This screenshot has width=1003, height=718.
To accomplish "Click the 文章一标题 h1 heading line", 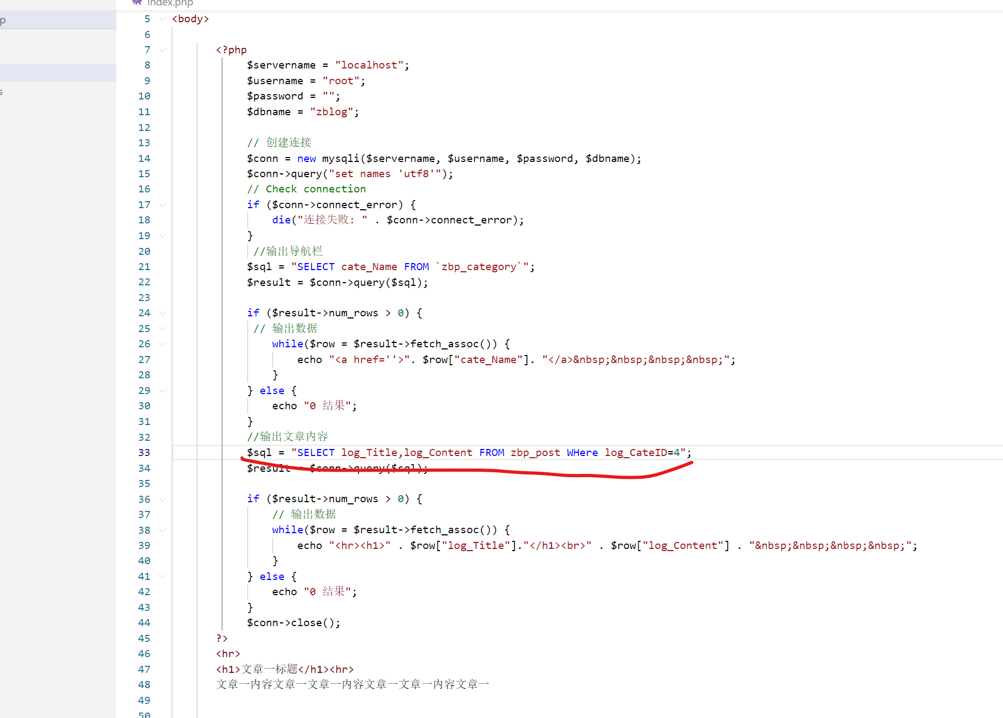I will pos(285,670).
